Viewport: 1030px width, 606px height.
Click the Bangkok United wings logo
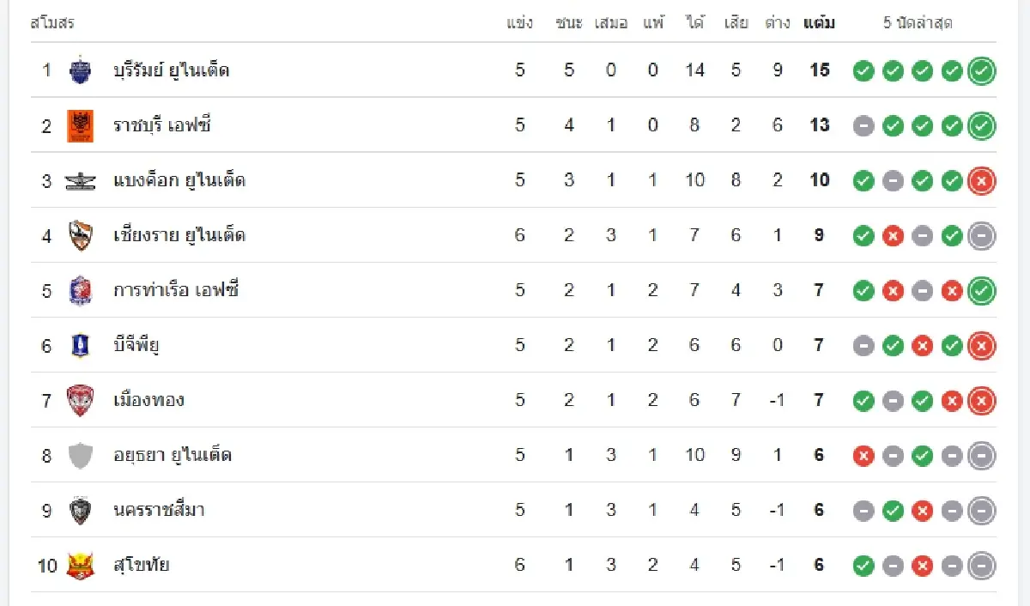(x=80, y=180)
